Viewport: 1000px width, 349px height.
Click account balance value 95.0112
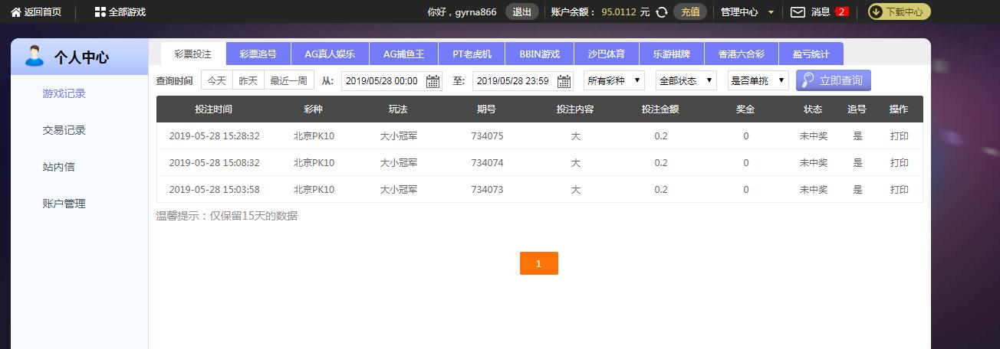point(620,12)
